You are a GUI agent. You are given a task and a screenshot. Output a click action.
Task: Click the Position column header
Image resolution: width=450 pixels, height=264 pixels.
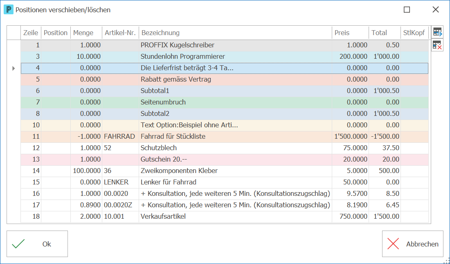56,33
